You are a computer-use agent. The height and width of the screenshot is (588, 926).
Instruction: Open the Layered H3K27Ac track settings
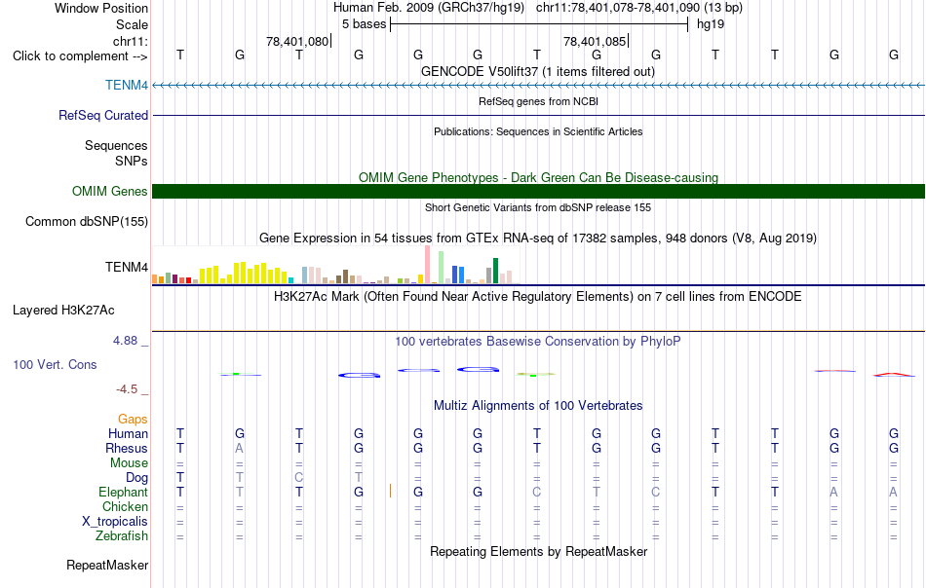[63, 311]
